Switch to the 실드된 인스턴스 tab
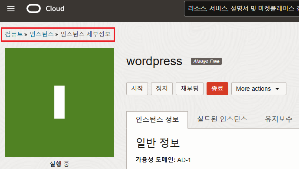299x169 pixels. pyautogui.click(x=222, y=119)
